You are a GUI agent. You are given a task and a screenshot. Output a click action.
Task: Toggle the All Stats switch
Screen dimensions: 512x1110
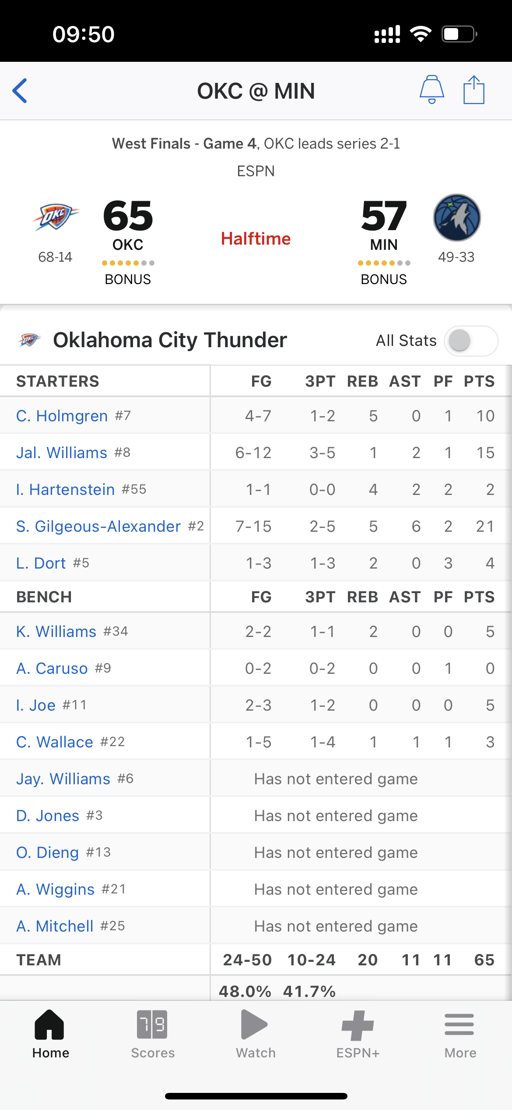pos(471,341)
